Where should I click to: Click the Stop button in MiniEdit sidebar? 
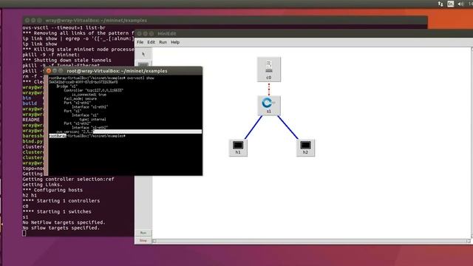pyautogui.click(x=143, y=240)
